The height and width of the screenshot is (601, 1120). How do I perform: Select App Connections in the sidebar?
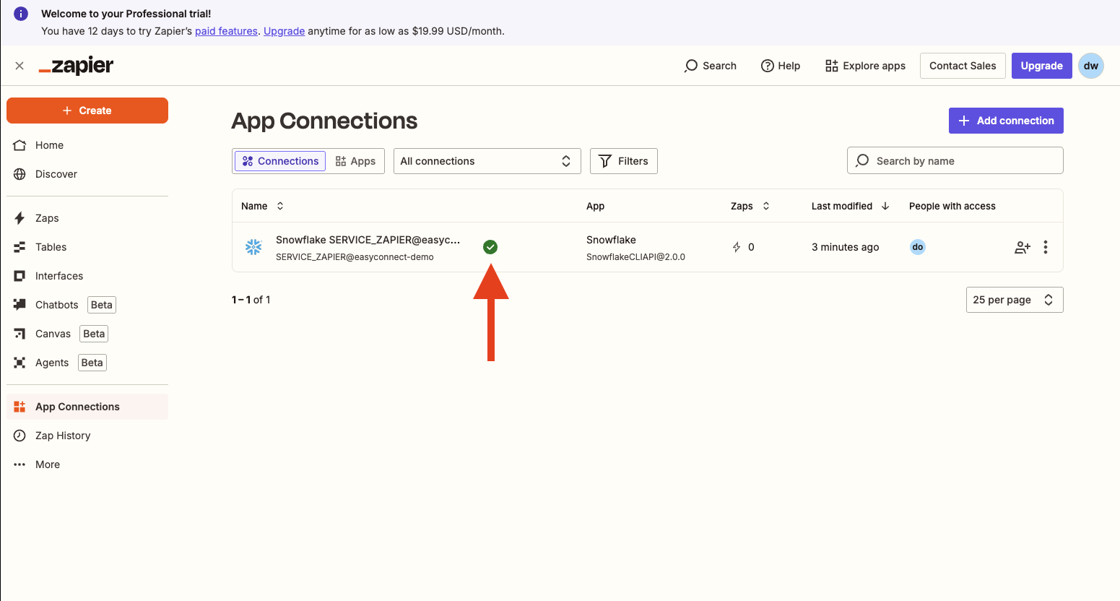pyautogui.click(x=87, y=407)
